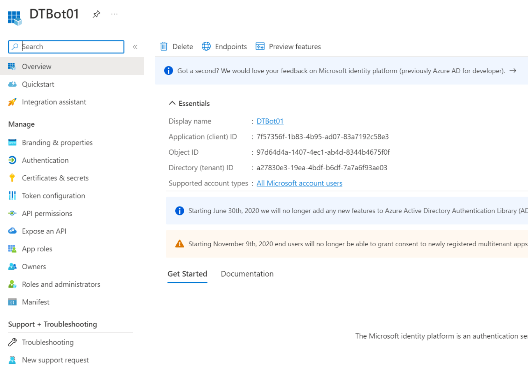This screenshot has width=528, height=371.
Task: Open the Manifest editor page
Action: point(35,302)
